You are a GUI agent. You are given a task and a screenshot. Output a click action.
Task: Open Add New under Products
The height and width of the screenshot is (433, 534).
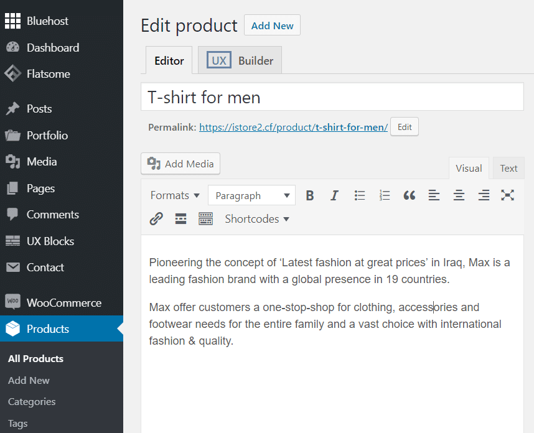click(29, 380)
